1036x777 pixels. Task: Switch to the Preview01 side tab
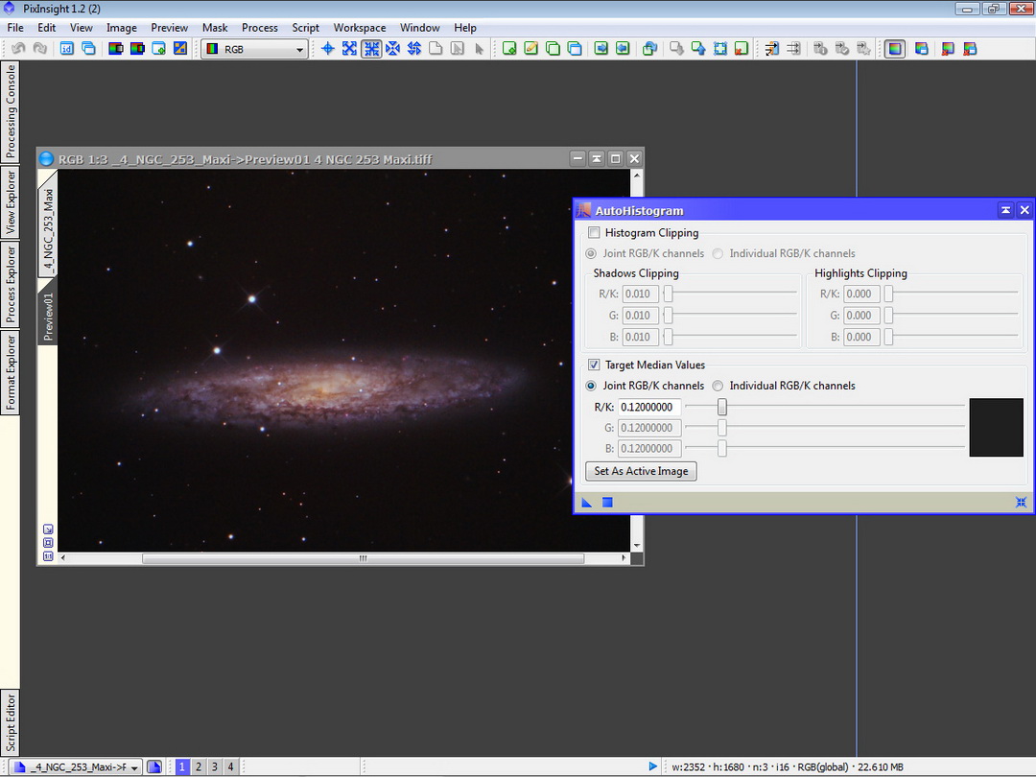[x=48, y=317]
